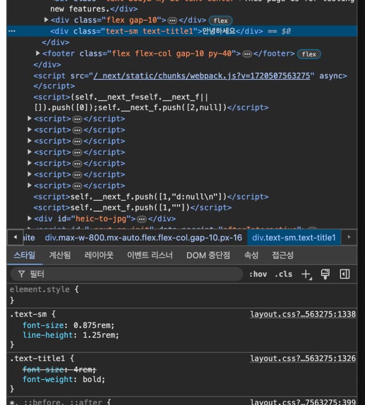Image resolution: width=365 pixels, height=405 pixels.
Task: Click the .text-title1 selector
Action: click(x=38, y=358)
